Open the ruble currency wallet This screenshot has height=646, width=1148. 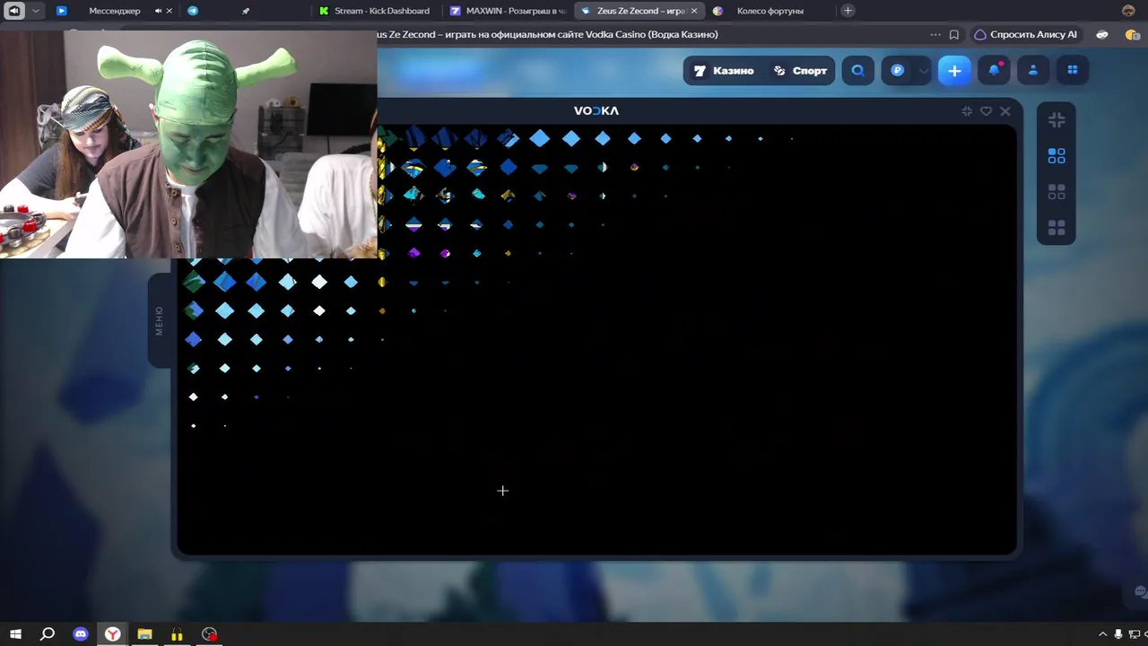coord(898,71)
